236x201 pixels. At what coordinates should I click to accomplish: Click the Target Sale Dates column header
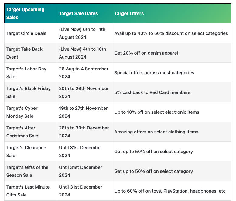click(x=84, y=13)
